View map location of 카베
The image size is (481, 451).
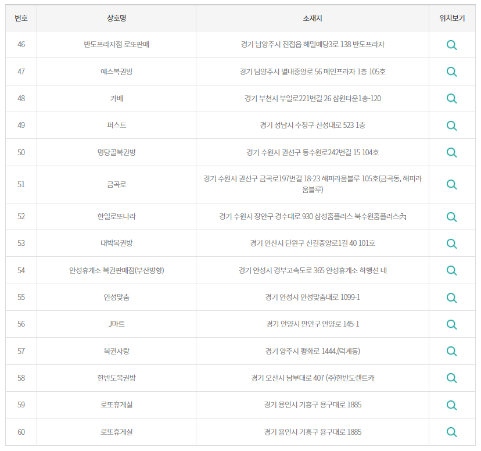pos(451,98)
